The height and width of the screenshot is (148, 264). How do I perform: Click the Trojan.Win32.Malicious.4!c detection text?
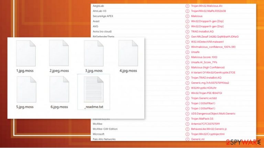tap(207, 6)
